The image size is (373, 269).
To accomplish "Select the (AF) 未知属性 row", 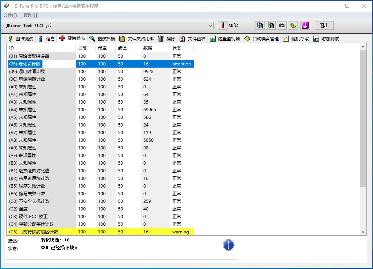I will tap(101, 155).
